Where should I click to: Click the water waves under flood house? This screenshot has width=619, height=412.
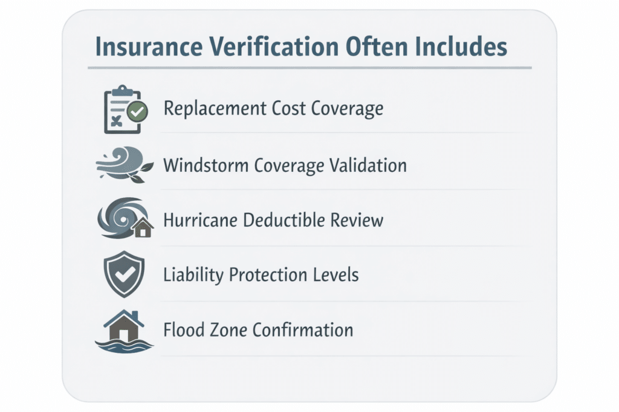tap(125, 346)
